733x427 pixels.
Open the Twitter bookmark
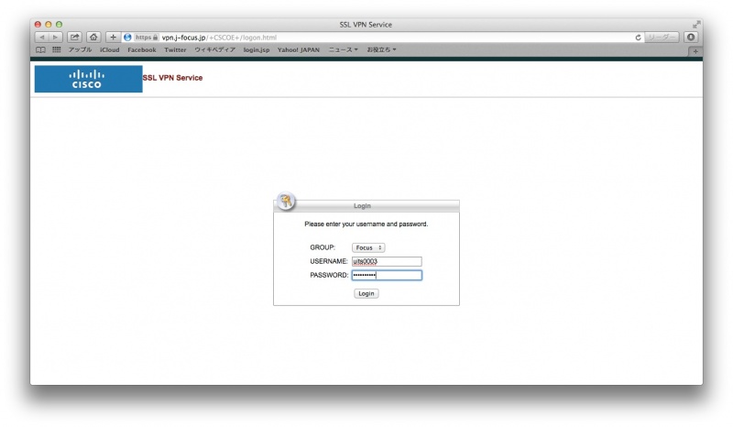pyautogui.click(x=175, y=49)
